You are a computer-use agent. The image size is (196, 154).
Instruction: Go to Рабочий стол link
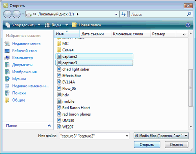(24, 51)
